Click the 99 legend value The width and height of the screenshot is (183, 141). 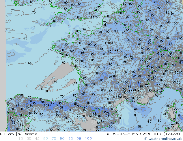pos(79,139)
